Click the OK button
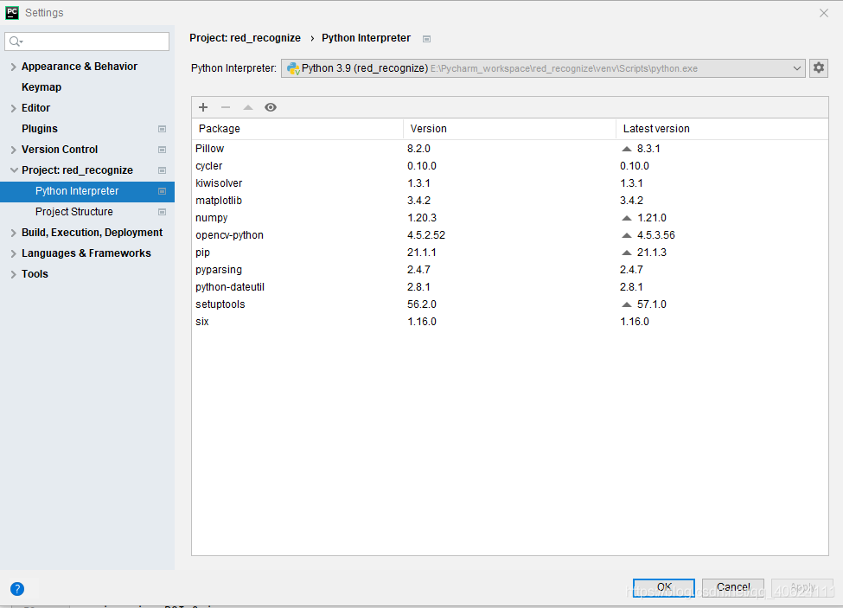Screen dimensions: 843x608 point(664,587)
